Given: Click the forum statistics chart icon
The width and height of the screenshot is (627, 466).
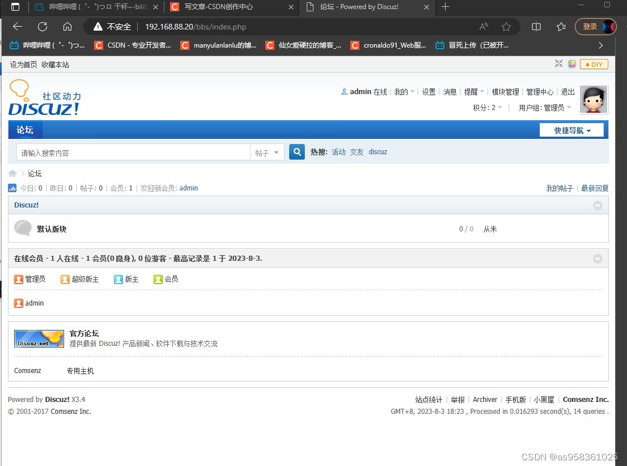Looking at the screenshot, I should click(x=12, y=188).
